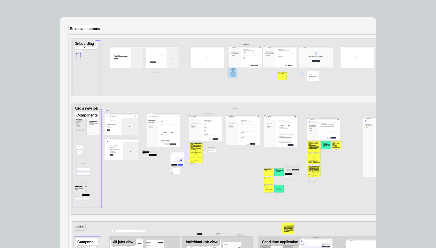The width and height of the screenshot is (436, 248).
Task: Select the highlighted blue date in the calendar
Action: (x=181, y=160)
